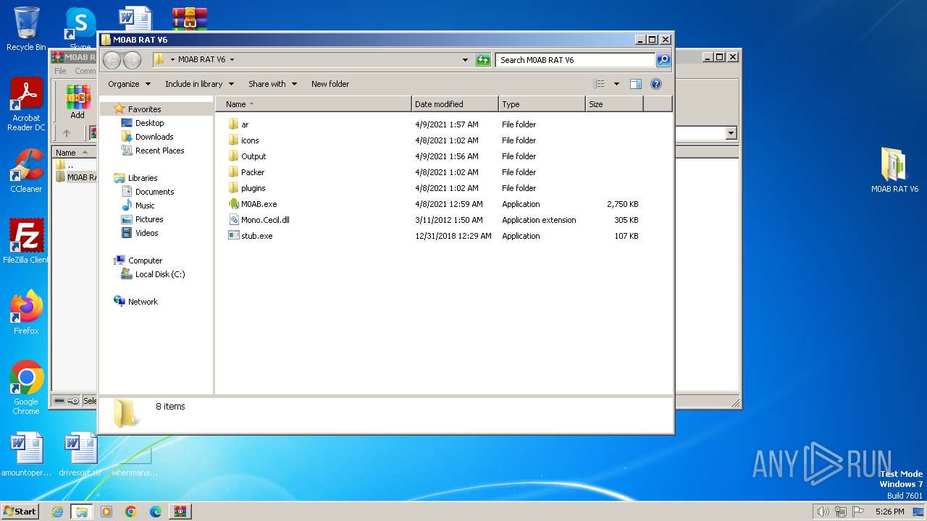
Task: Refresh the M0AB RAT V6 folder view
Action: coord(483,60)
